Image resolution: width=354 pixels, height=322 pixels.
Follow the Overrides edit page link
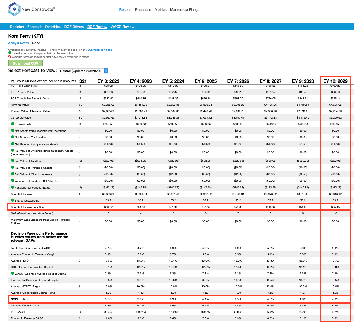click(100, 50)
